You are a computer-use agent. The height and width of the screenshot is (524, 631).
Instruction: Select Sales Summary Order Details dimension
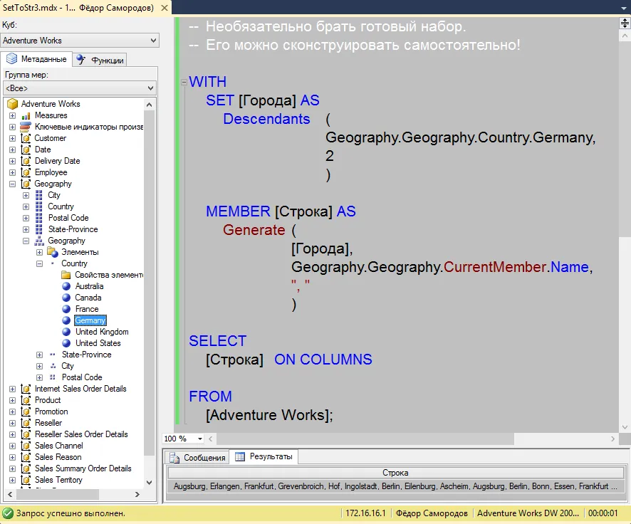coord(83,468)
